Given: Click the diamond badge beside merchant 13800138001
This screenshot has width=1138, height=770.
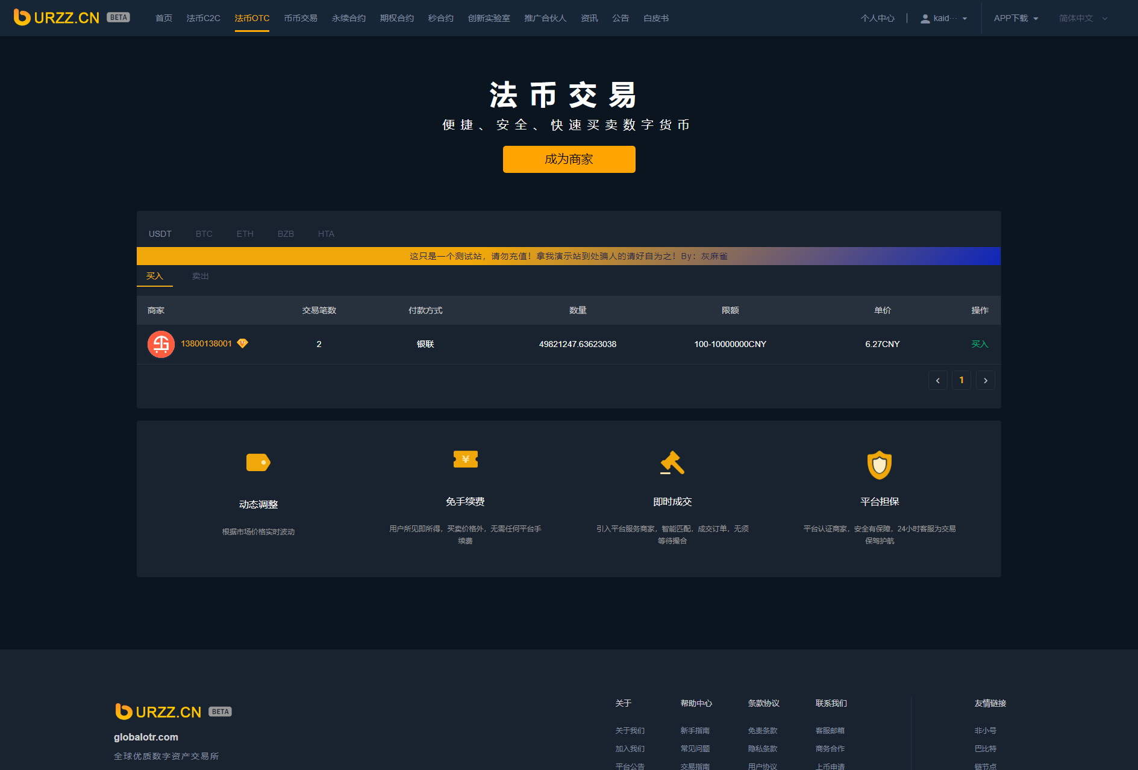Looking at the screenshot, I should point(243,343).
